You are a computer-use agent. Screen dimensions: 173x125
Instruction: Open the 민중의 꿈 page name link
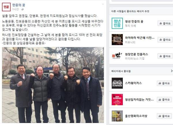coord(19,5)
